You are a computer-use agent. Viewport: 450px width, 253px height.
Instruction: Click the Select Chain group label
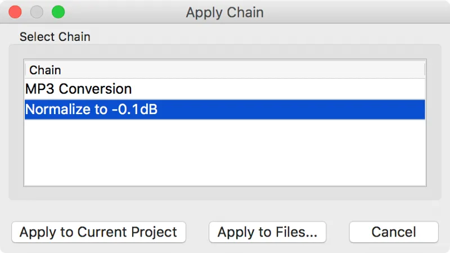(x=55, y=37)
